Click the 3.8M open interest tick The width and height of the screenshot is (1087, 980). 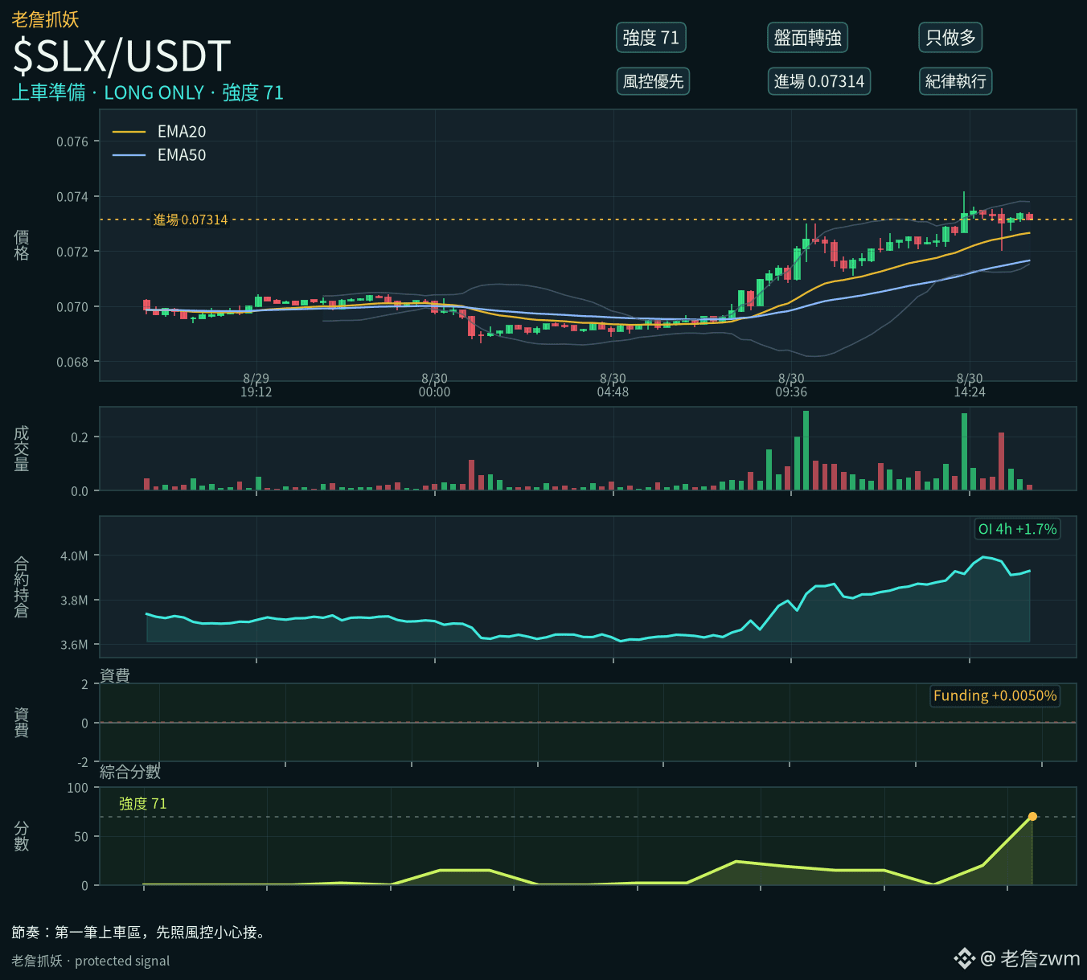74,600
